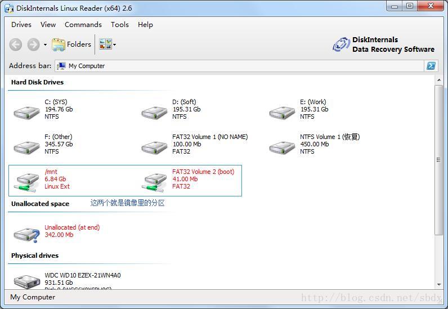Open the view mode dropdown arrow
This screenshot has height=309, width=448.
pos(115,44)
